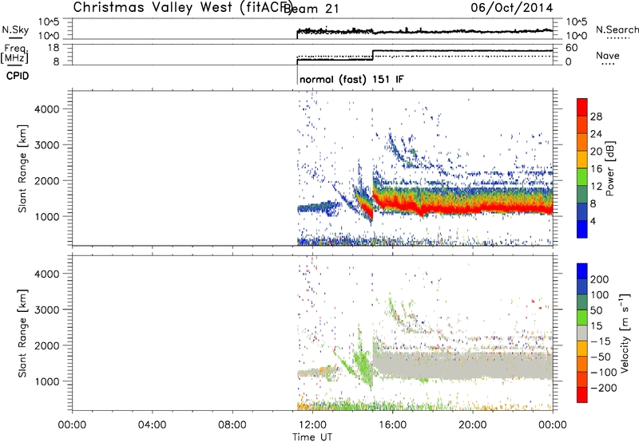Click the '4000' tick label on power panel
This screenshot has height=442, width=639.
pyautogui.click(x=46, y=109)
